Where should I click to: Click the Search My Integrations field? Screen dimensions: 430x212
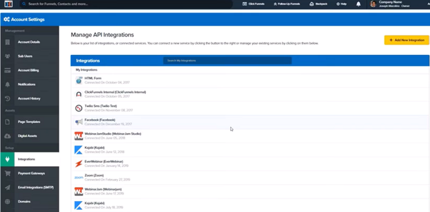pos(227,61)
